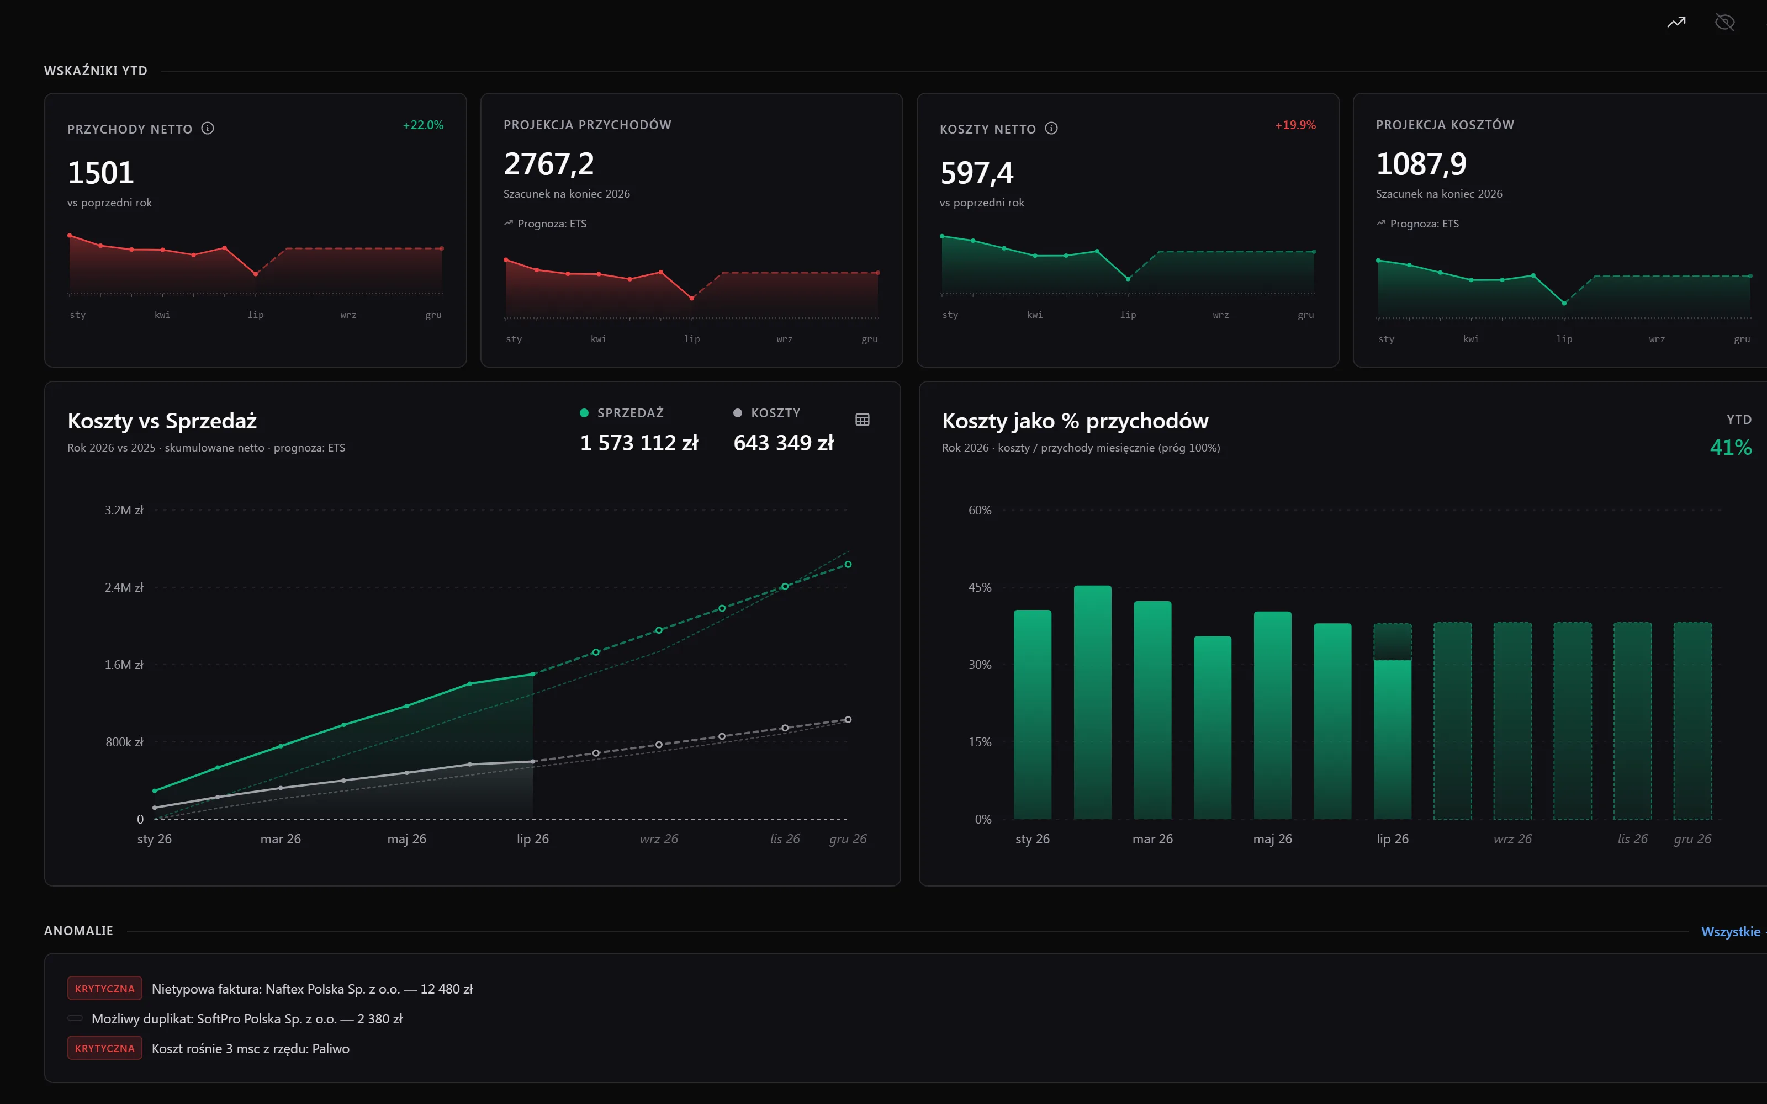Image resolution: width=1767 pixels, height=1104 pixels.
Task: Click the green sparkline in Koszty netto card
Action: click(1128, 264)
